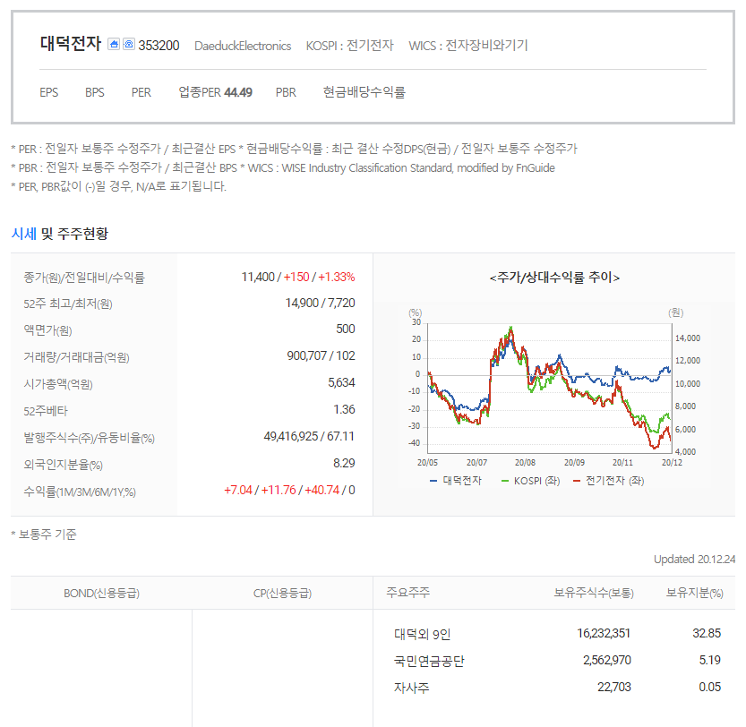Click the 보유주식수(보통) column header
The image size is (746, 727).
click(593, 593)
